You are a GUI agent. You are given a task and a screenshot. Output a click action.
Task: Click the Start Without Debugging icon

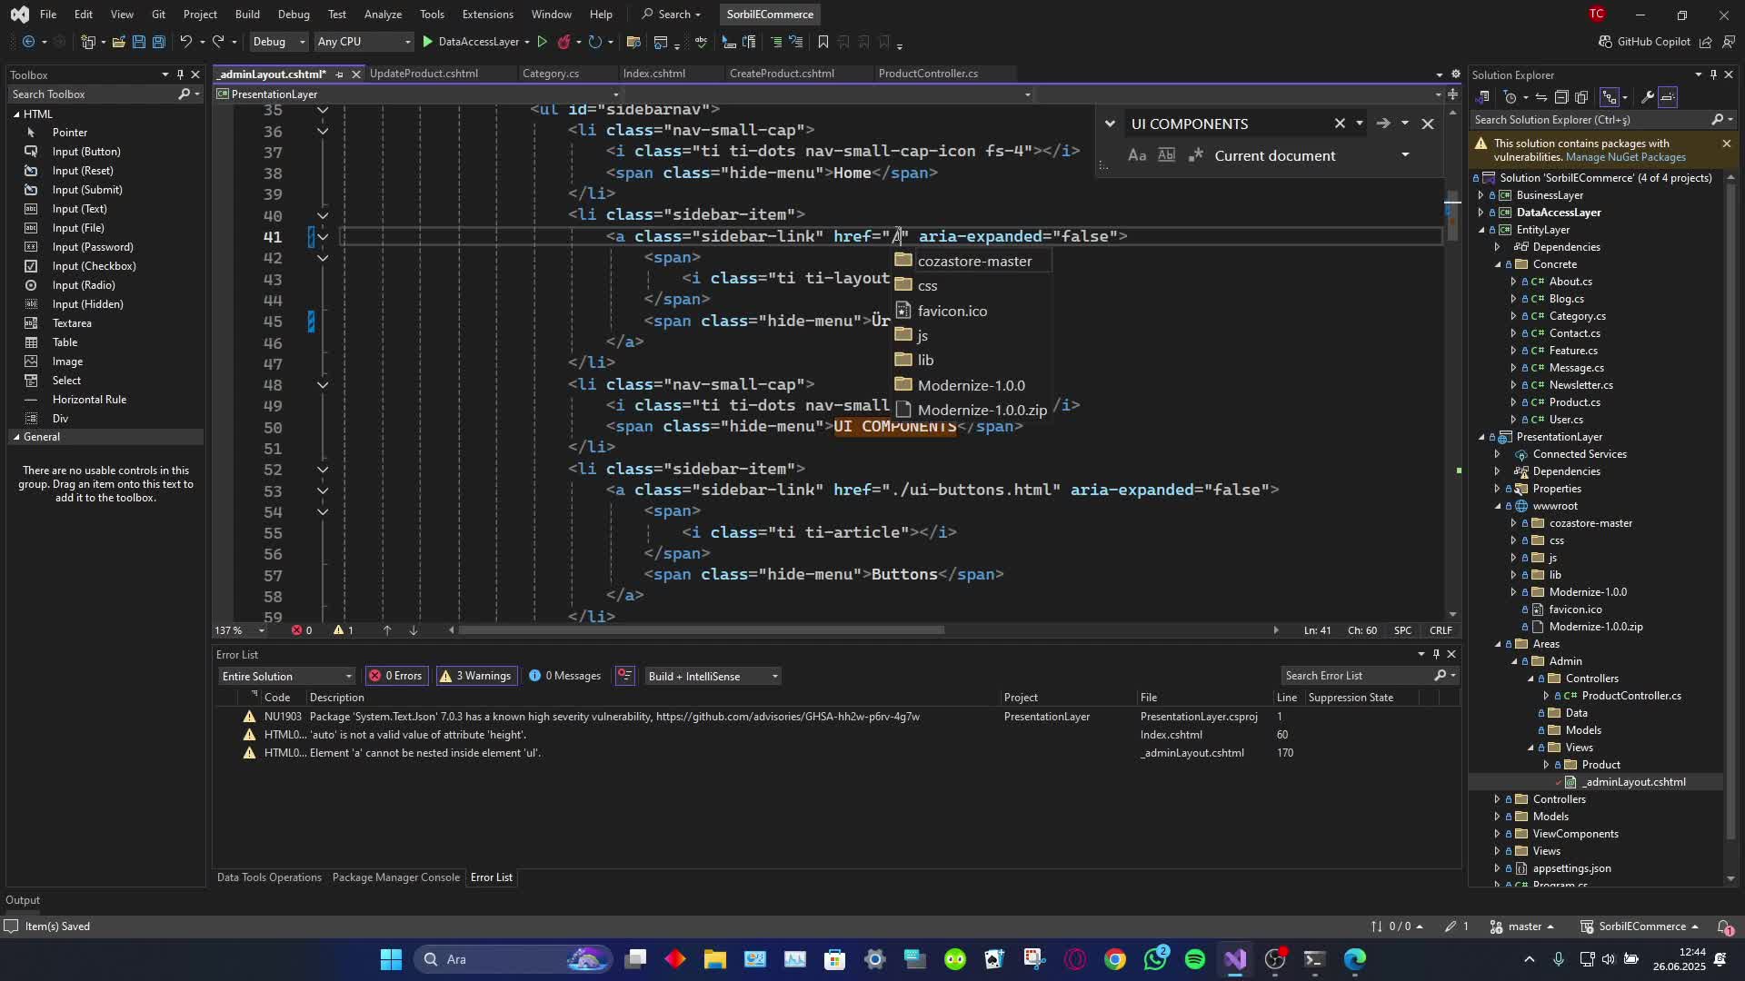point(543,42)
